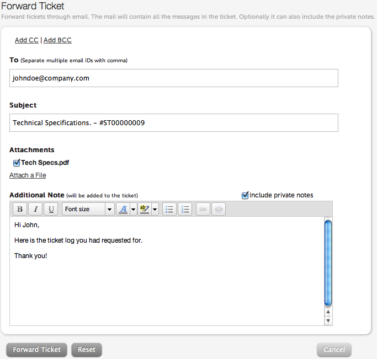
Task: Uncheck the Tech Specs.pdf attachment
Action: (17, 163)
